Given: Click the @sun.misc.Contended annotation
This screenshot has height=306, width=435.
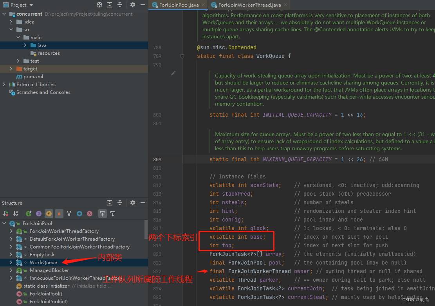Looking at the screenshot, I should 226,47.
